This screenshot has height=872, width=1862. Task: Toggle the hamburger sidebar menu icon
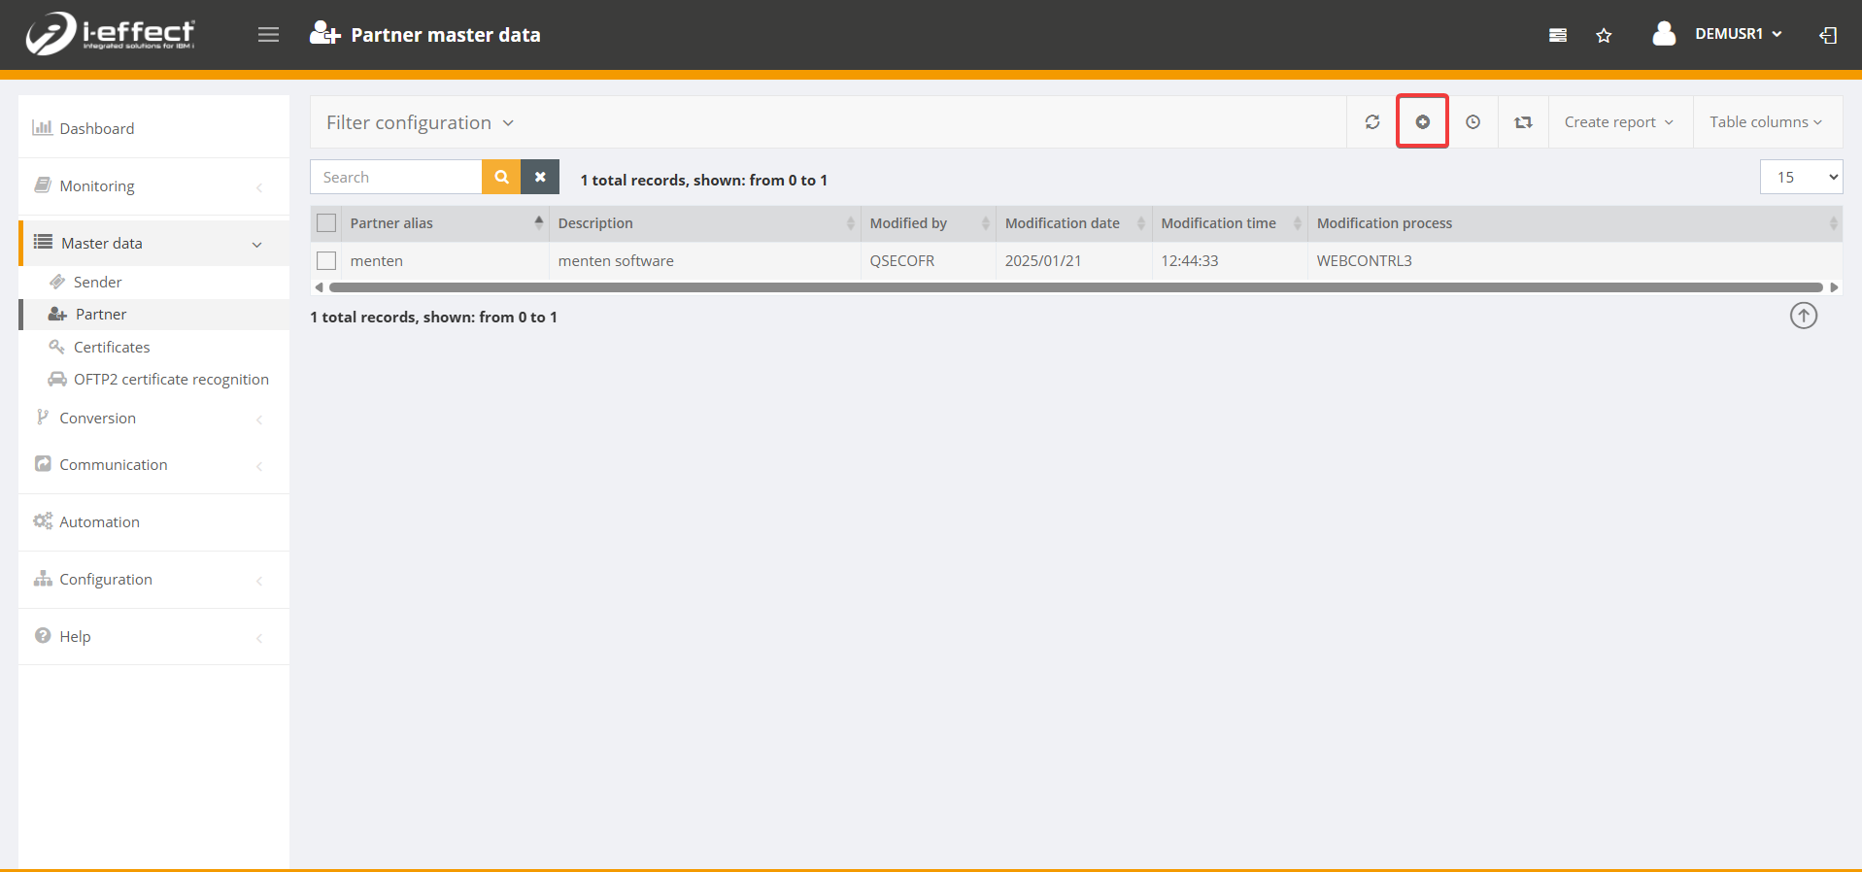(x=268, y=35)
